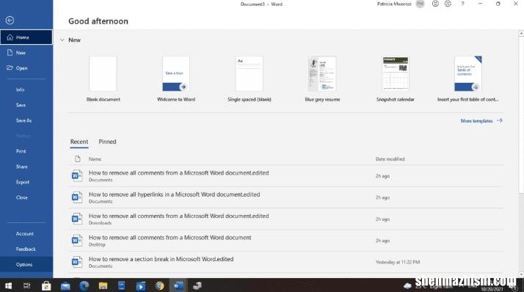Open How to remove a section break document
The image size is (524, 292).
coord(286,262)
